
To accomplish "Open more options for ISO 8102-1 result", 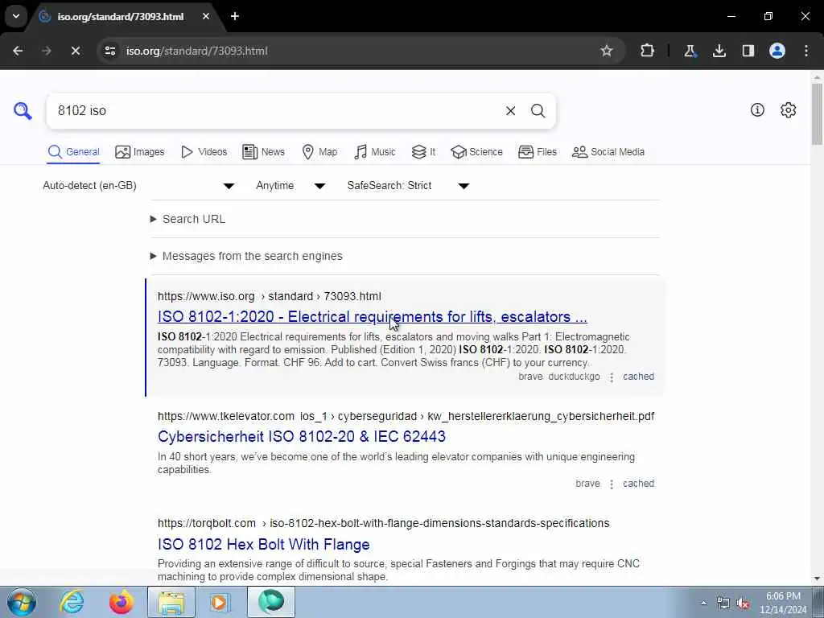I will (612, 377).
